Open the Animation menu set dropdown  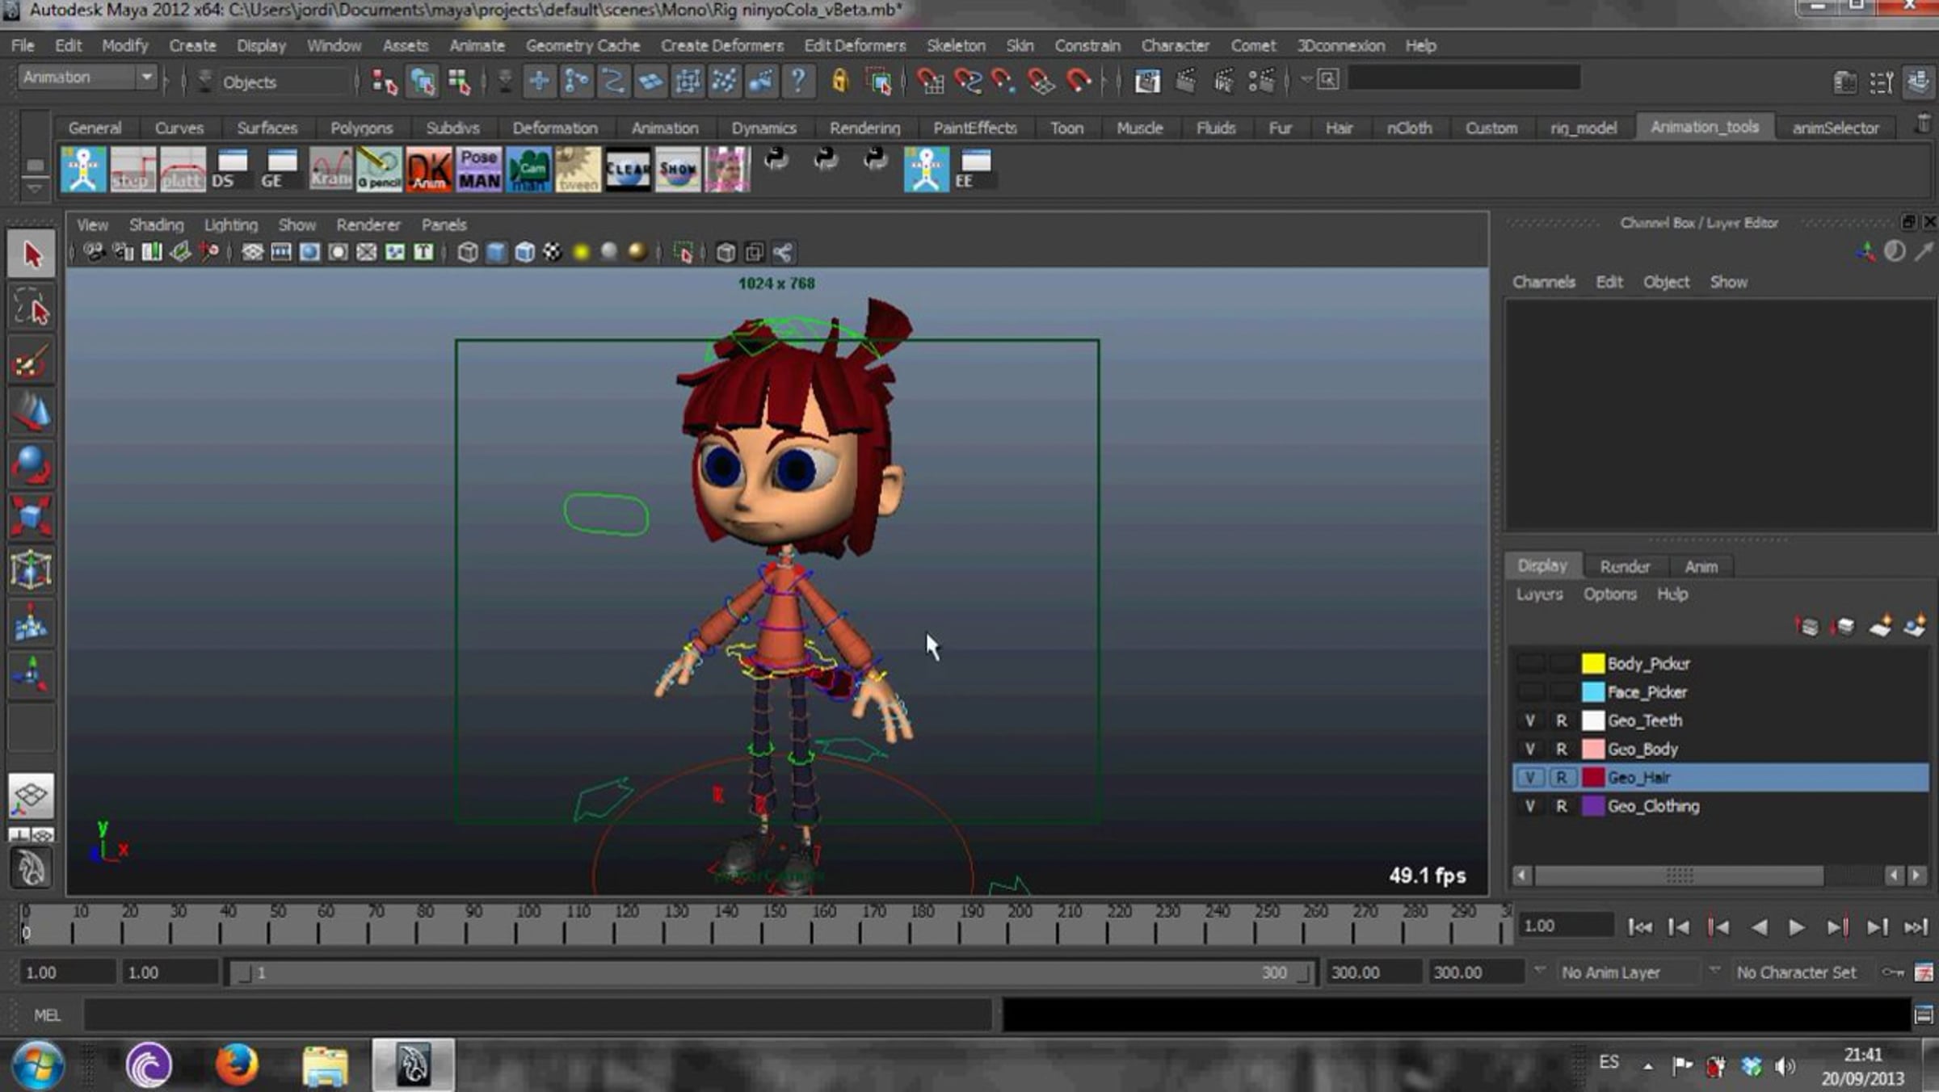[86, 78]
